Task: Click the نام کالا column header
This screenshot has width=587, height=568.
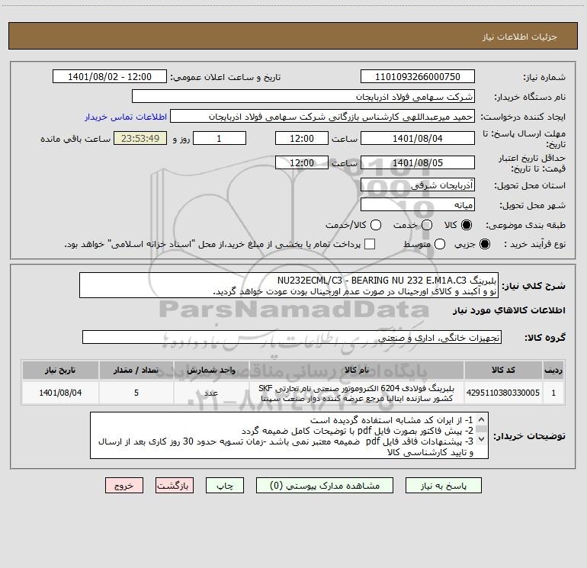Action: (x=357, y=370)
